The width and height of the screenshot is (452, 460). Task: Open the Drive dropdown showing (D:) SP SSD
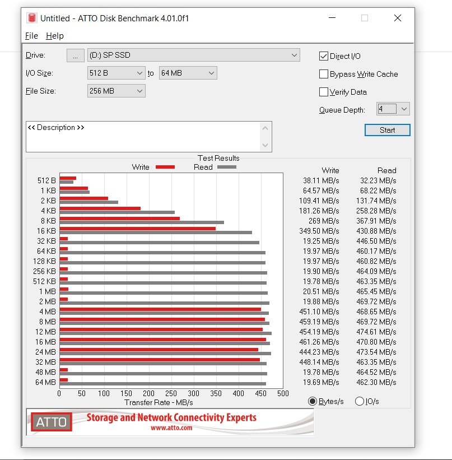(x=194, y=55)
